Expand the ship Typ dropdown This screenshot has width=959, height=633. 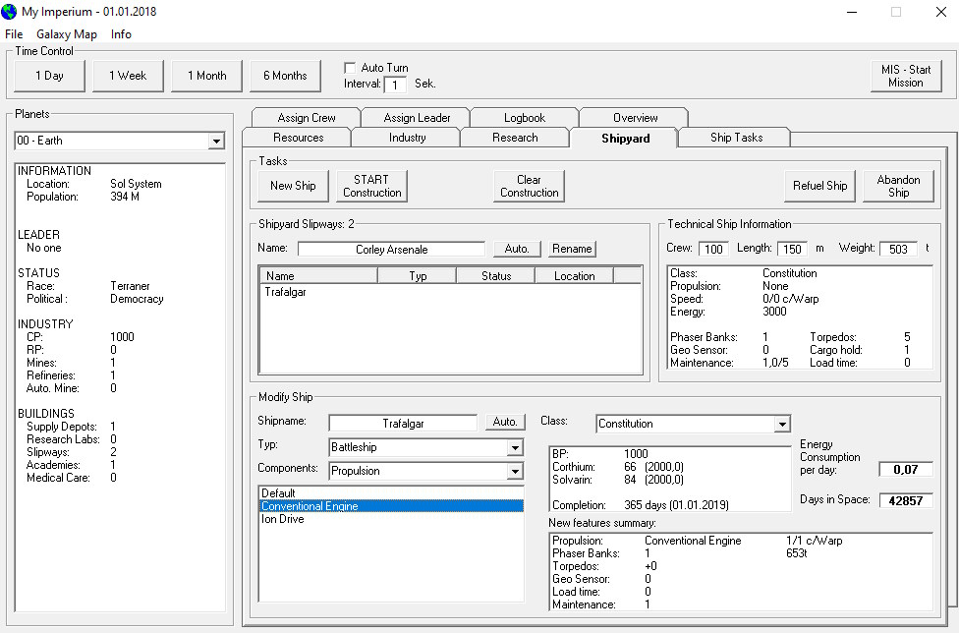click(514, 448)
